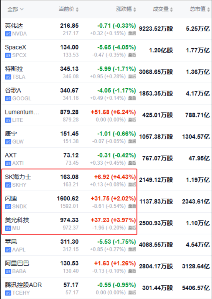Click 腾讯控股ADR market cap 5406.57亿
The width and height of the screenshot is (212, 299).
pos(196,288)
